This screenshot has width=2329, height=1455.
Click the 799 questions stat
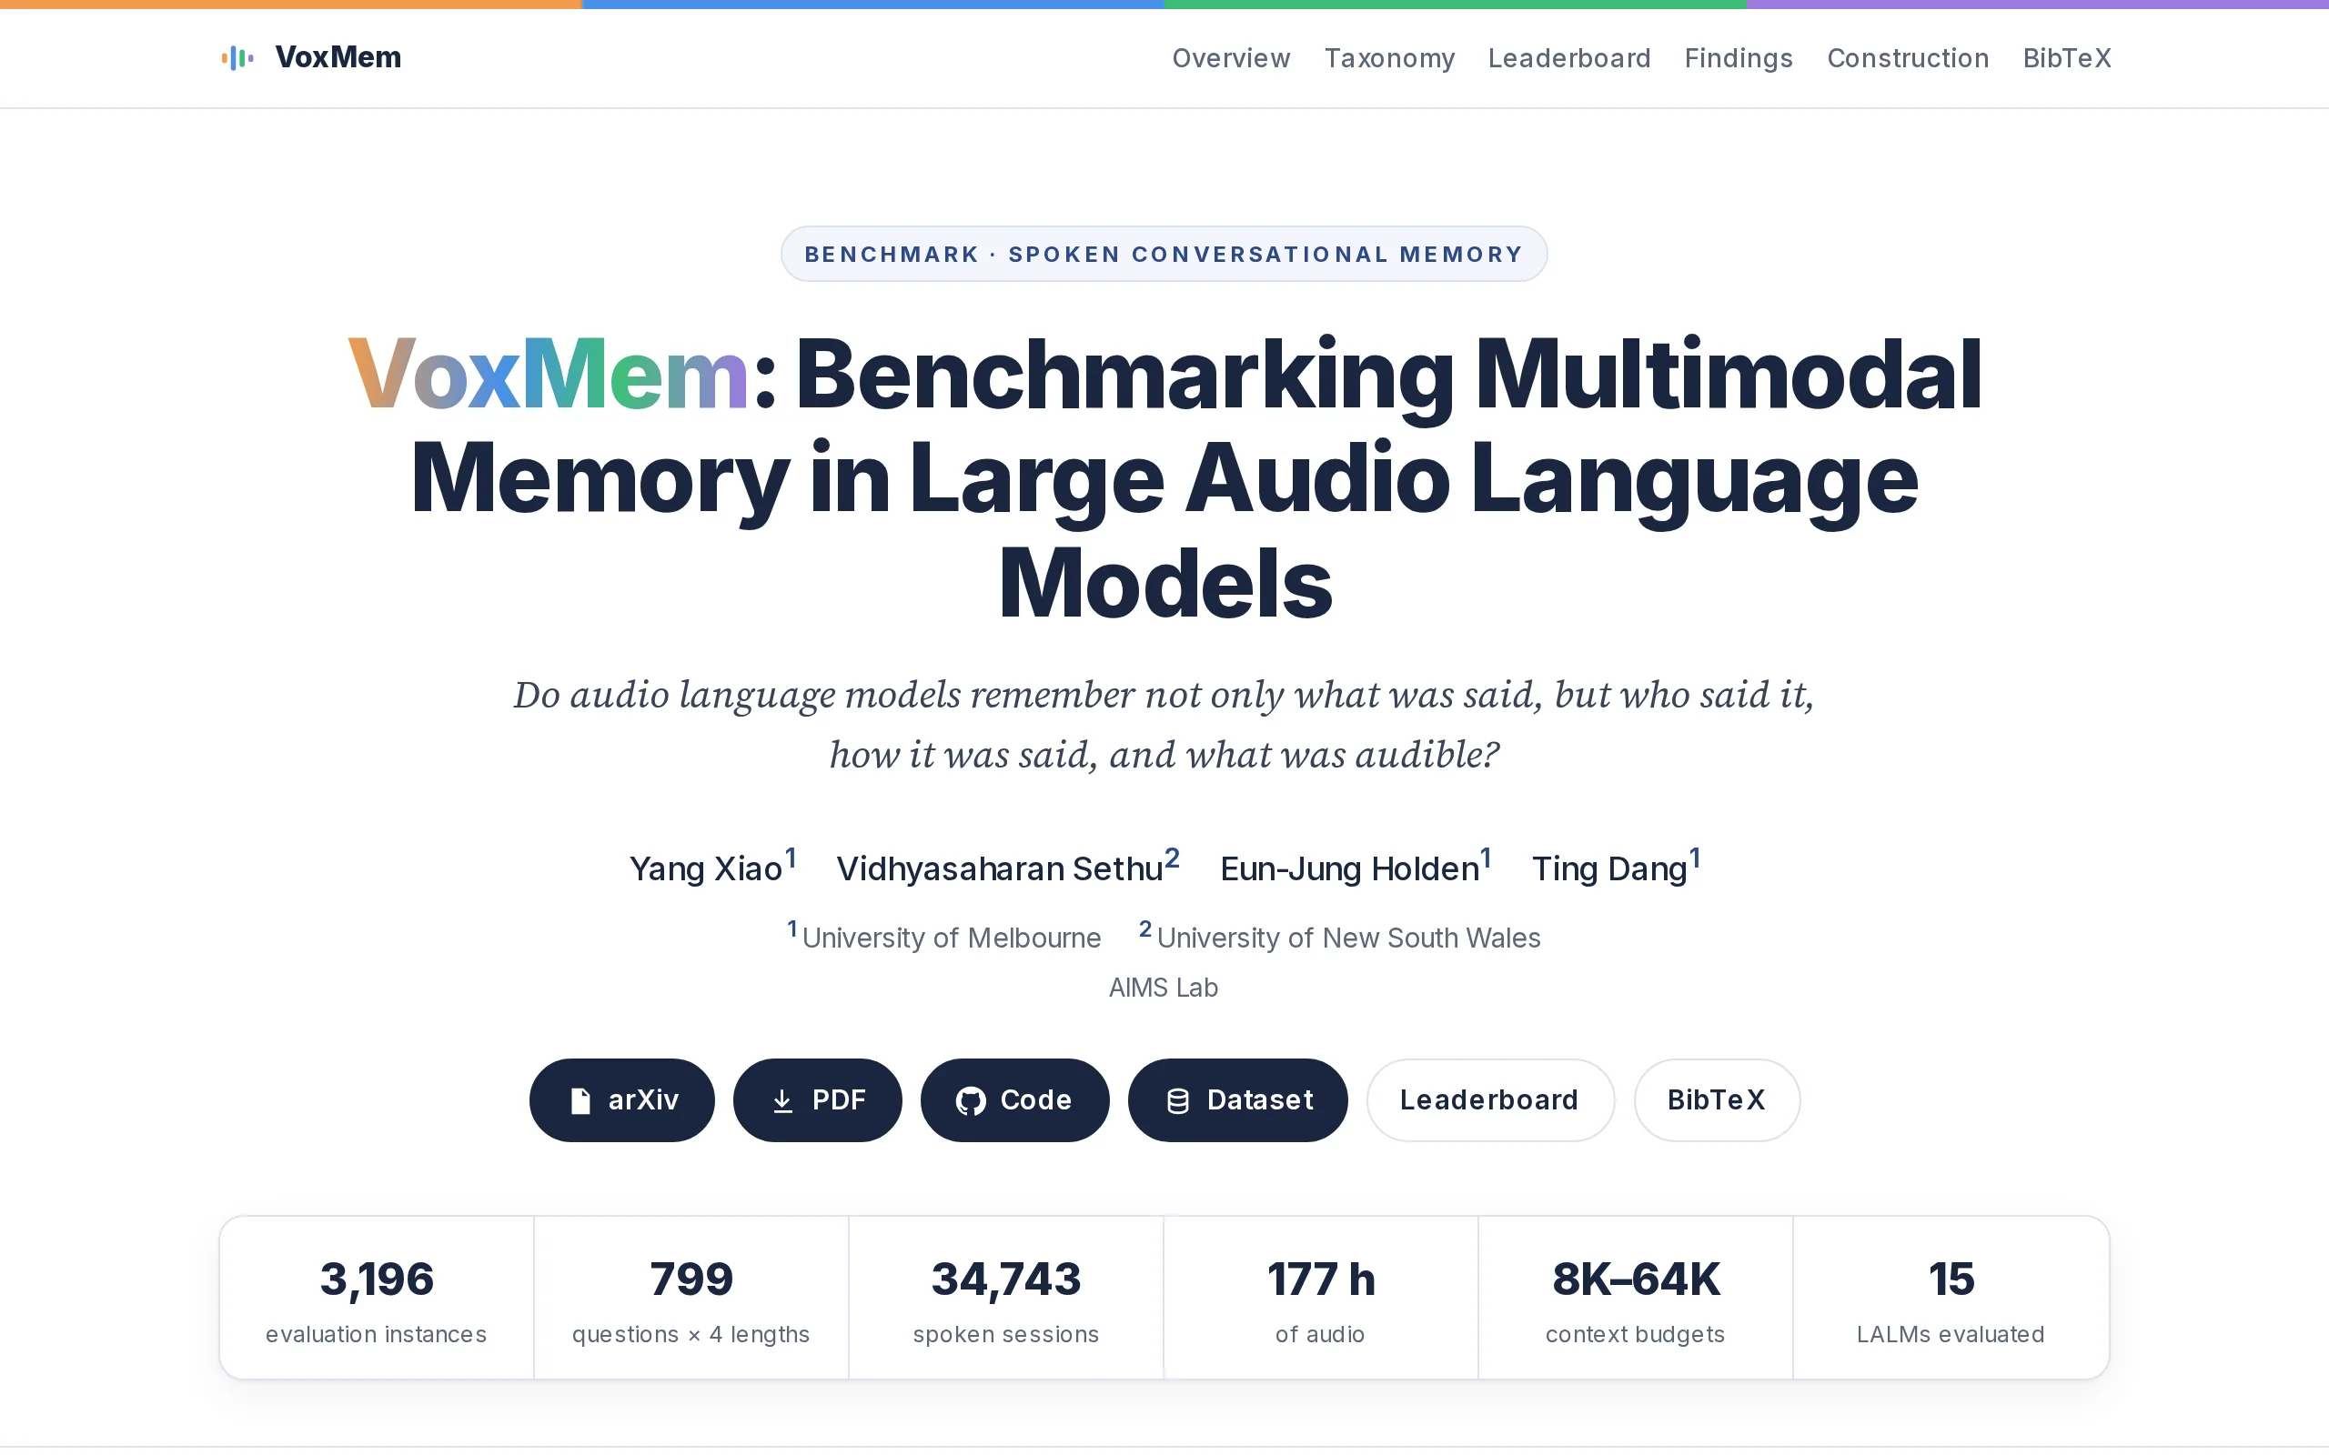pos(691,1299)
